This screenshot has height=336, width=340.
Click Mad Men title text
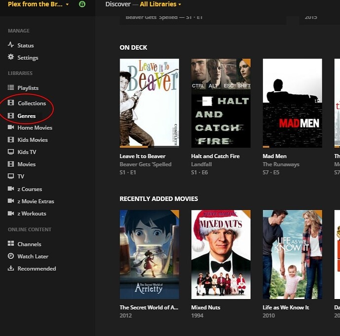274,156
